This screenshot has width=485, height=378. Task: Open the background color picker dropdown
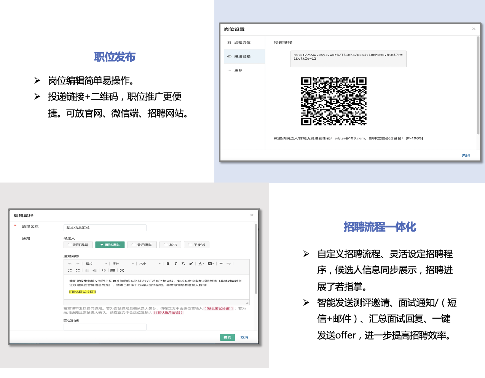(x=211, y=264)
